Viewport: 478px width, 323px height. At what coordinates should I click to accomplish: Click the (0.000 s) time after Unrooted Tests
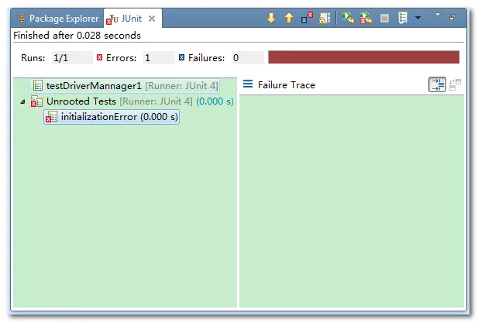click(x=215, y=101)
